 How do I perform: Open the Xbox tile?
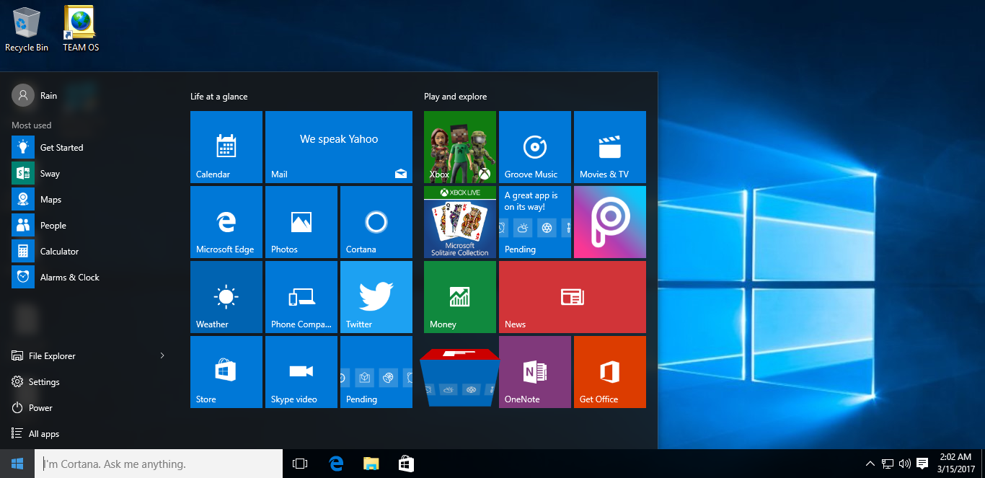(x=460, y=147)
